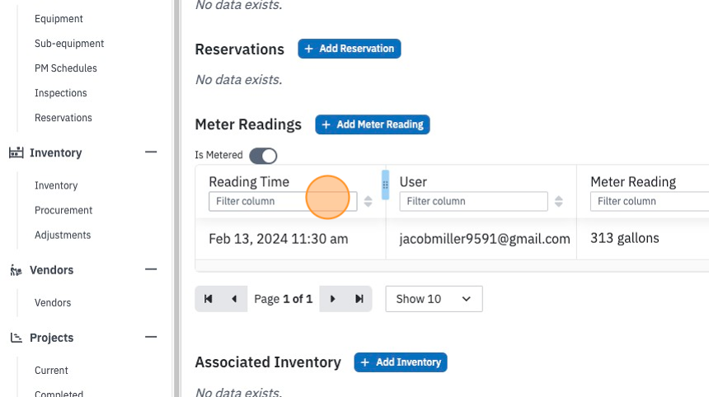Click the User filter column field
Viewport: 709px width, 397px height.
click(473, 202)
